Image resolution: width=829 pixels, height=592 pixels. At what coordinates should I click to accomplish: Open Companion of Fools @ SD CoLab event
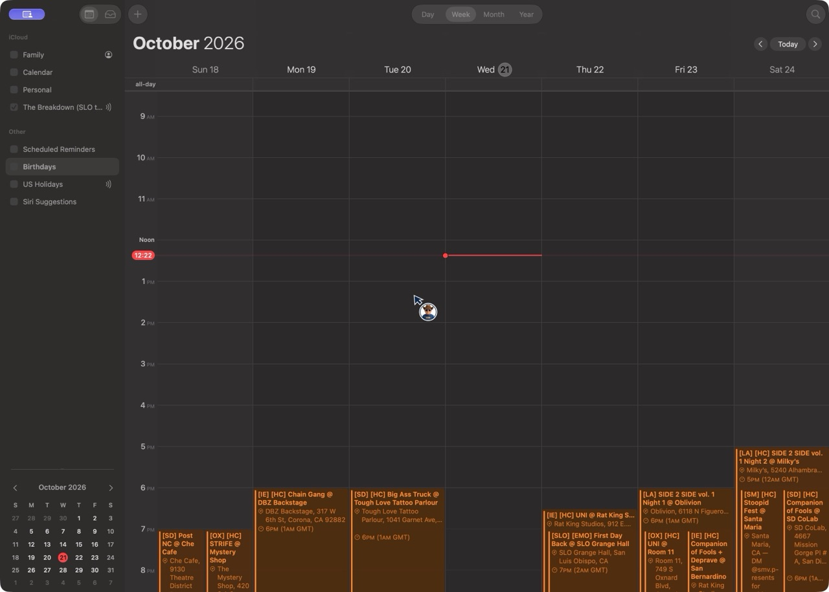(806, 541)
